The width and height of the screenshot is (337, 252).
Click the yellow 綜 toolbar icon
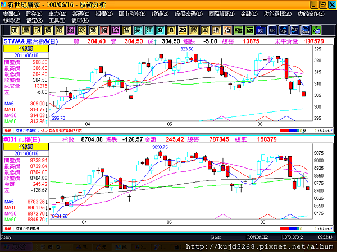tap(81, 30)
